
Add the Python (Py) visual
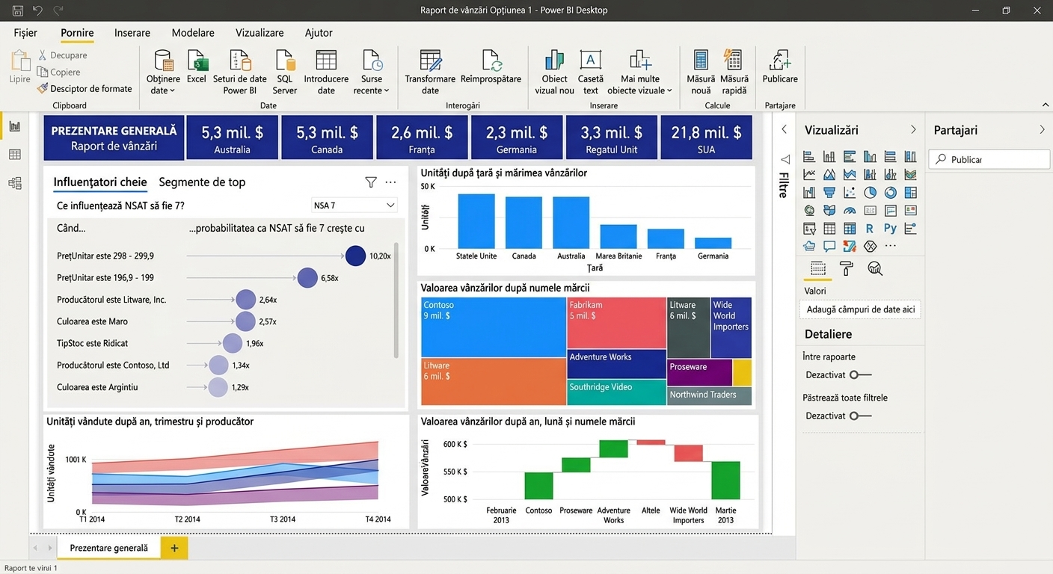coord(890,228)
